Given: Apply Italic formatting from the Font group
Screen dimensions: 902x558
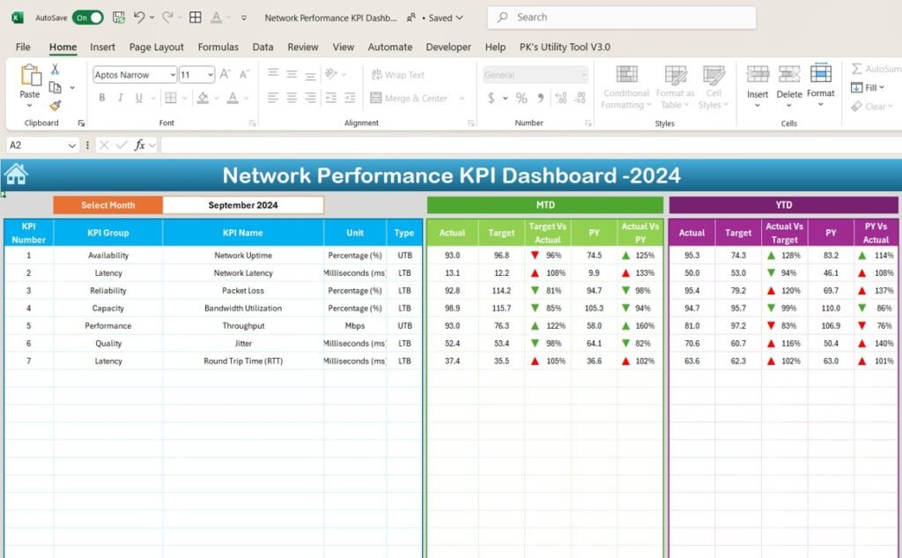Looking at the screenshot, I should coord(119,99).
